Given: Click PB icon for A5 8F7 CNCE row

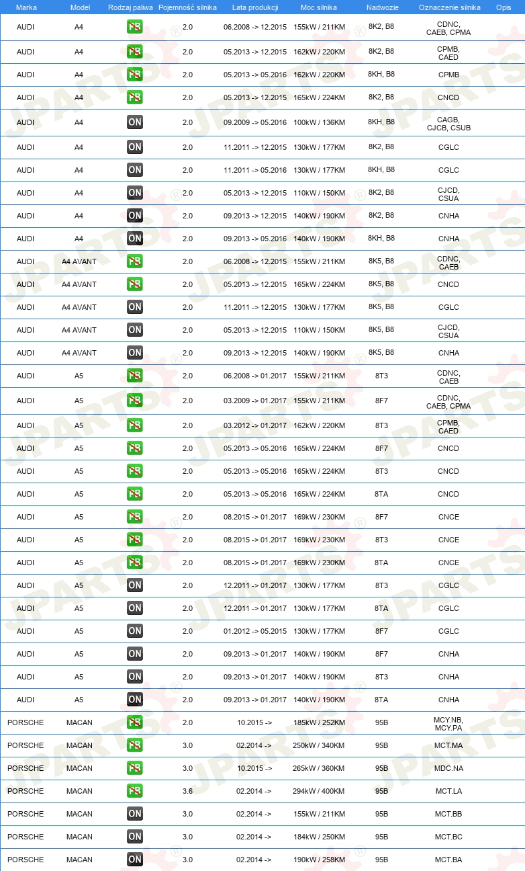Looking at the screenshot, I should [135, 517].
